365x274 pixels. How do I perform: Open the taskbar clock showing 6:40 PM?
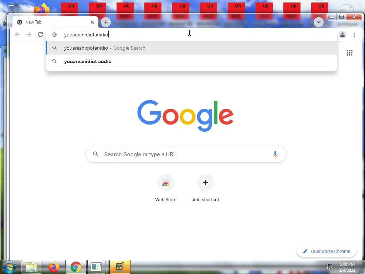tap(347, 267)
